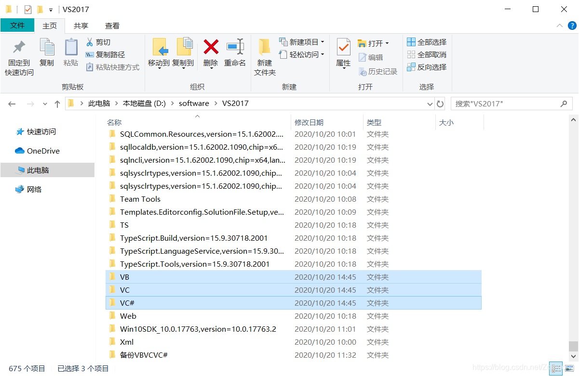This screenshot has width=579, height=376.
Task: Select the VC# folder
Action: (293, 303)
